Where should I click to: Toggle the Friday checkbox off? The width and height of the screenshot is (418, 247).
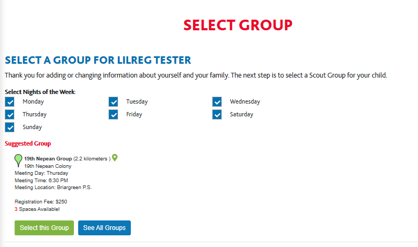coord(113,115)
